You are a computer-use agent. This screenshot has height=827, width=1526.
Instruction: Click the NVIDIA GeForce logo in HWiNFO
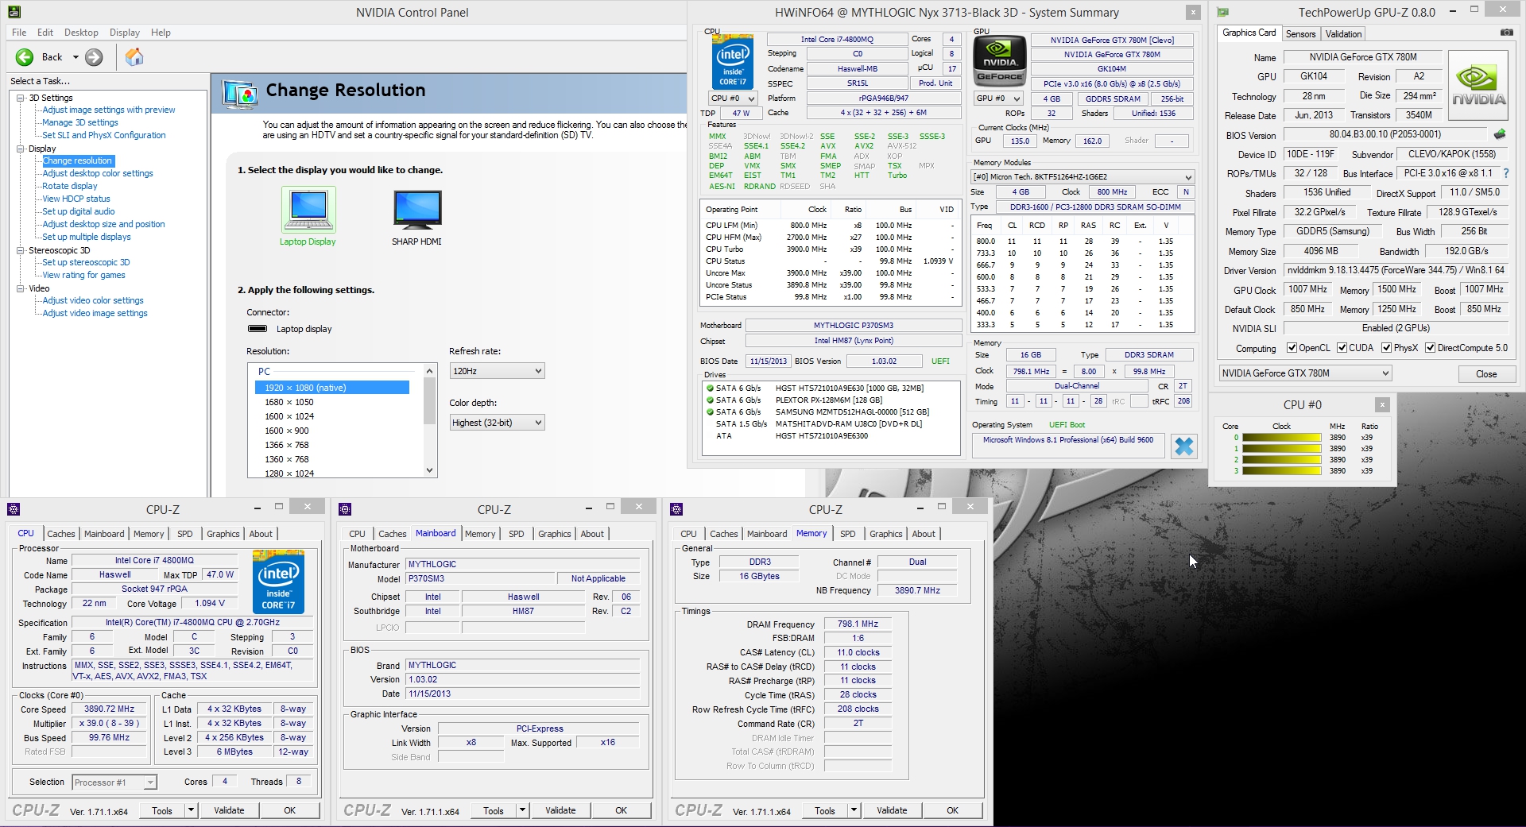click(x=999, y=62)
